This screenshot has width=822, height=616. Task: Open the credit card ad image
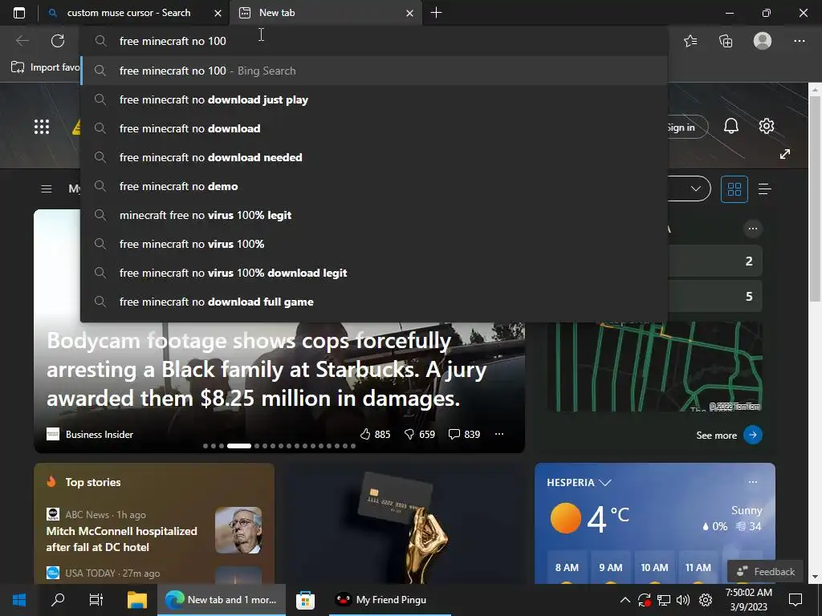coord(405,524)
